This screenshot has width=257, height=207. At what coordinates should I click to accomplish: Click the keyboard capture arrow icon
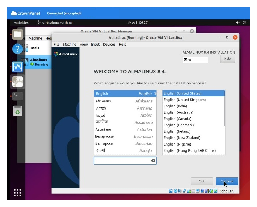coord(216,191)
